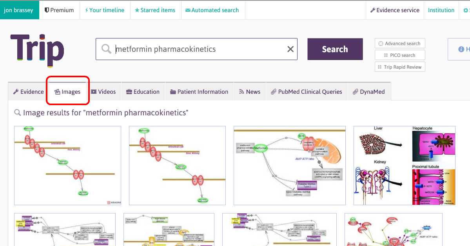Open the Patient Information tab

pos(199,92)
